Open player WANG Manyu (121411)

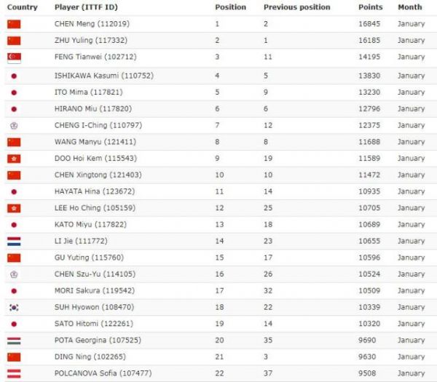pyautogui.click(x=95, y=142)
